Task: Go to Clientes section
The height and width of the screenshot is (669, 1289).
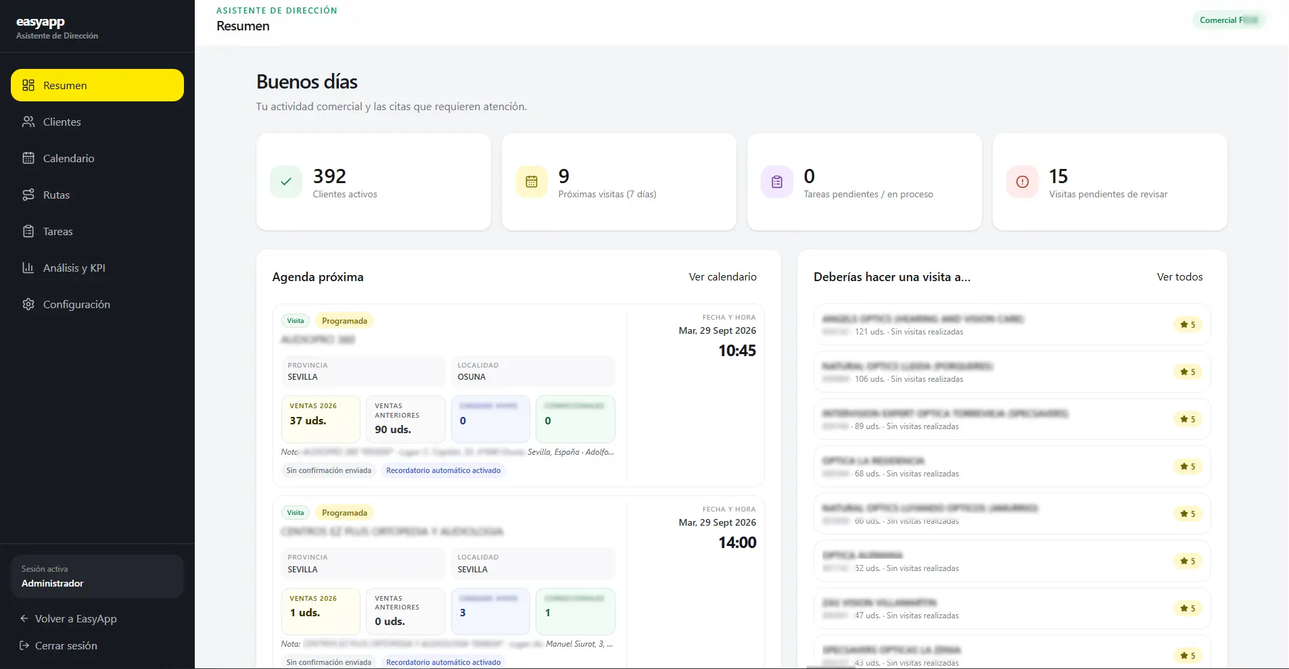Action: point(97,122)
